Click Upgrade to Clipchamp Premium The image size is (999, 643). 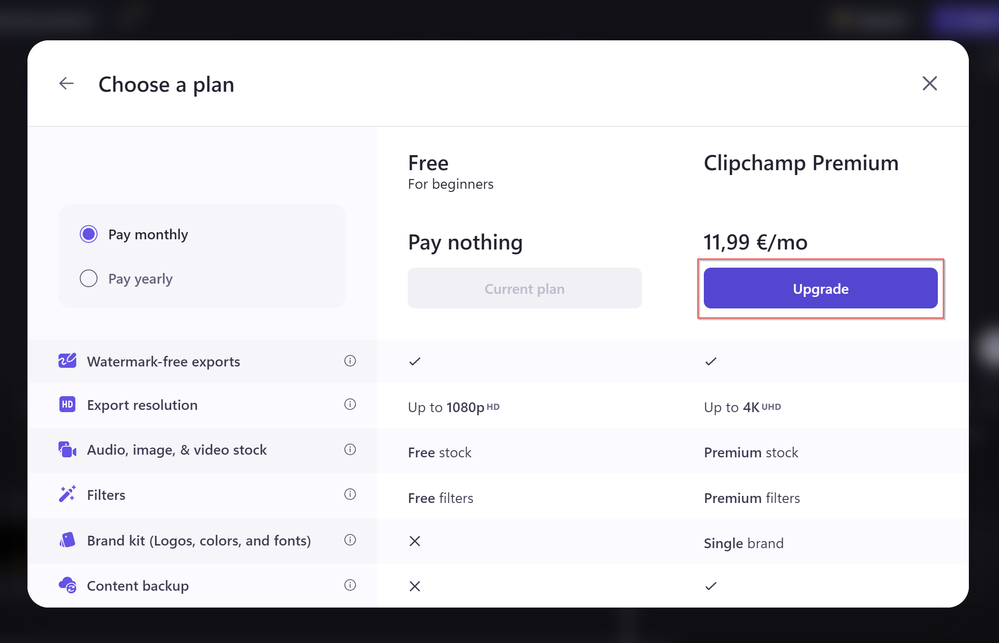[821, 288]
